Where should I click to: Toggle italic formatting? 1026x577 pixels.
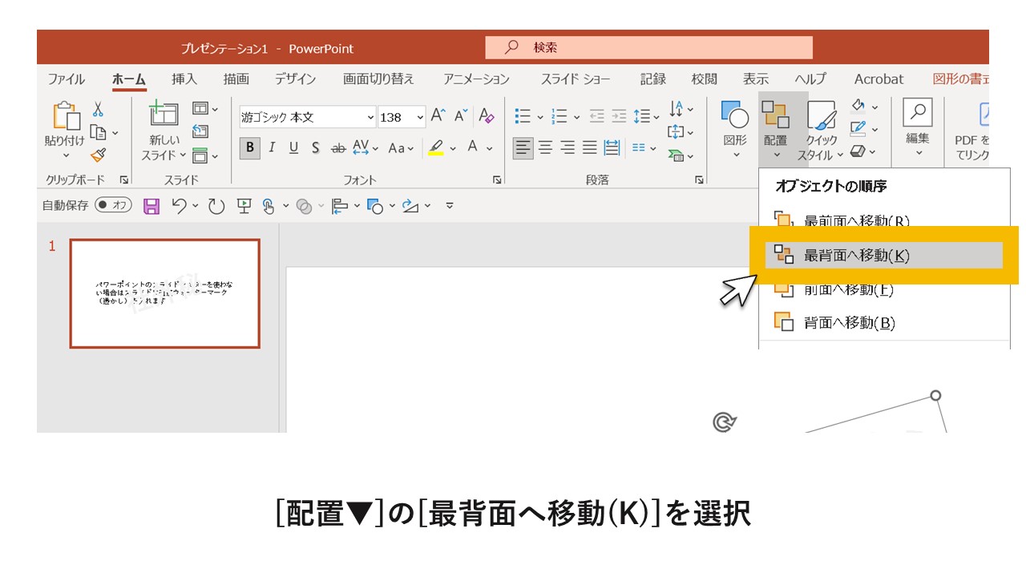[x=272, y=149]
